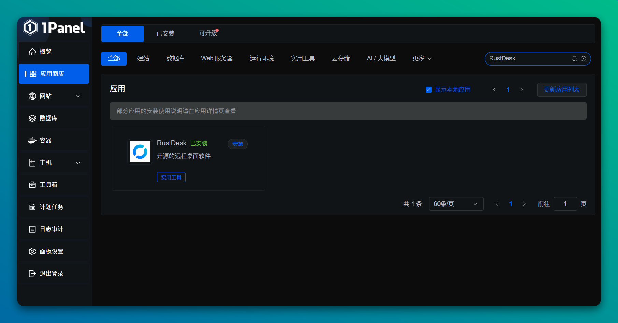The image size is (618, 323).
Task: Open 工具箱 in sidebar
Action: pyautogui.click(x=54, y=185)
